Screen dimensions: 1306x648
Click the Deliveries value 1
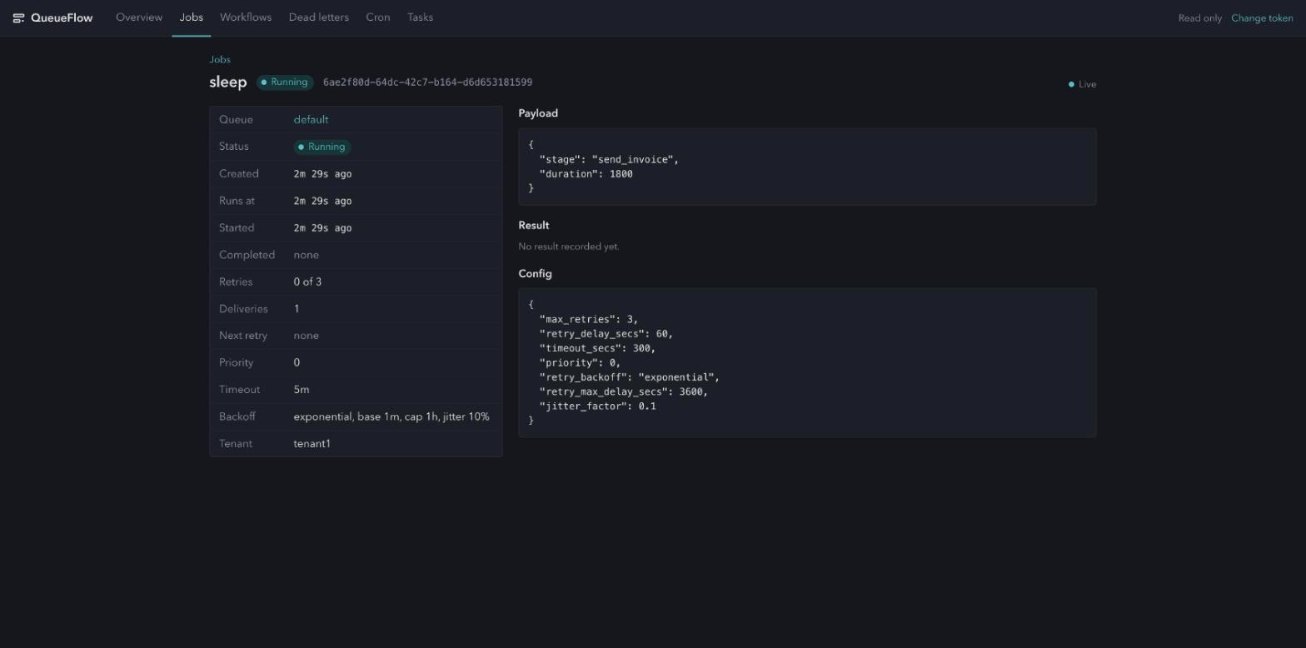[x=297, y=309]
